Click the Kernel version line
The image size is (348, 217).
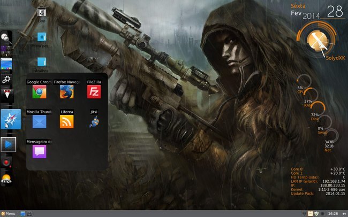click(318, 190)
